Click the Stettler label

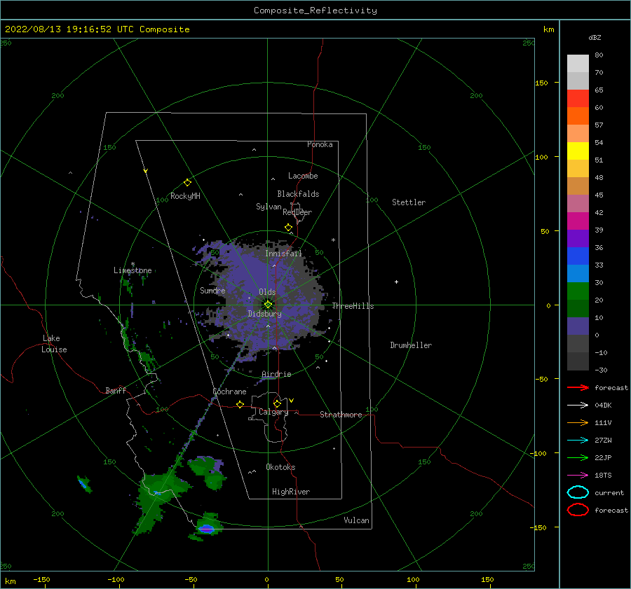point(409,202)
